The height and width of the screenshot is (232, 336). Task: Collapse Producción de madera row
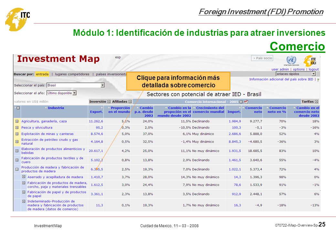point(17,169)
